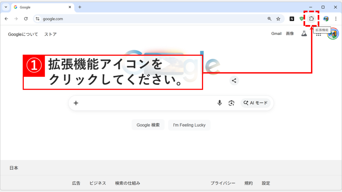The height and width of the screenshot is (192, 342).
Task: Click the green shield extension icon
Action: pyautogui.click(x=301, y=19)
